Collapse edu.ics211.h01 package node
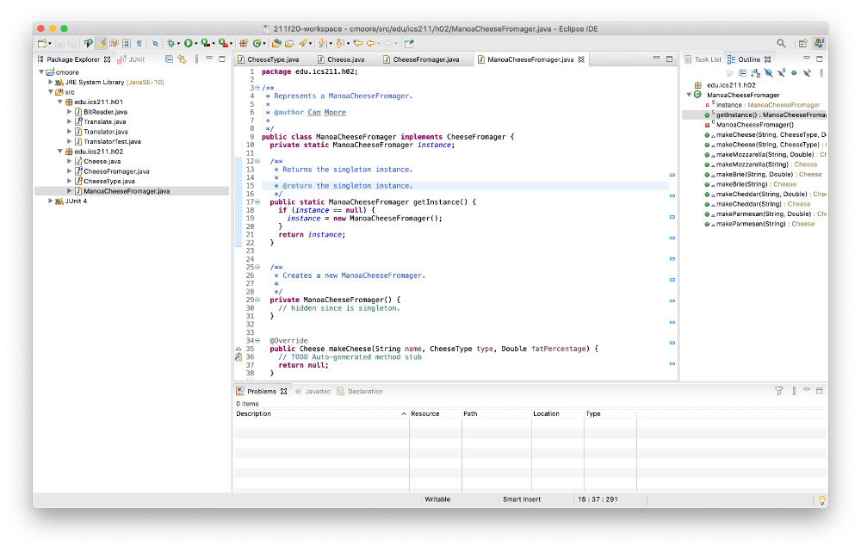This screenshot has width=861, height=551. point(60,102)
